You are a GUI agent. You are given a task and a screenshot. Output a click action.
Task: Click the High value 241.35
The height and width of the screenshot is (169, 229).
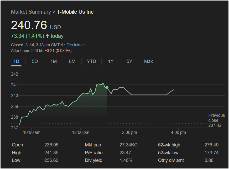(x=51, y=153)
